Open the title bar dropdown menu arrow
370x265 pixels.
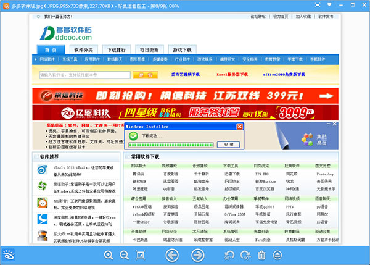[329, 5]
